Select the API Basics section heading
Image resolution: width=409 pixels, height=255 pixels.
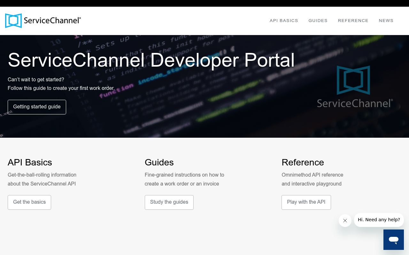(30, 163)
